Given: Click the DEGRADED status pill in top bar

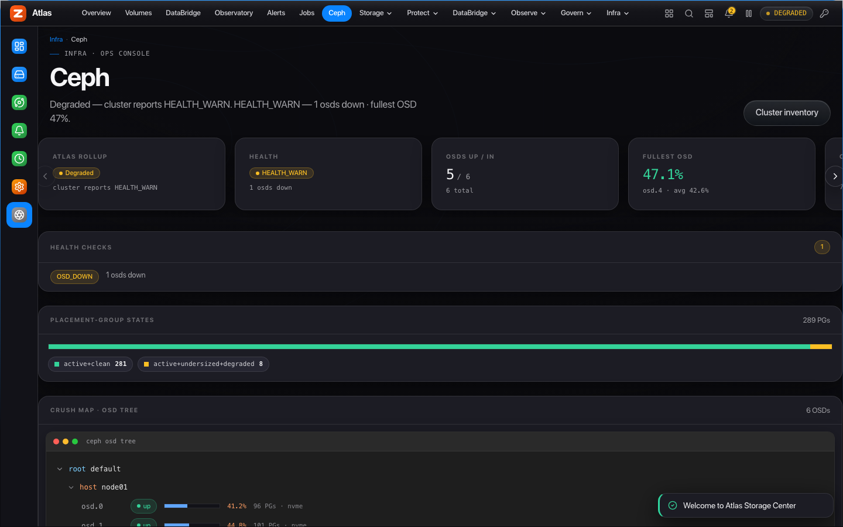Looking at the screenshot, I should 786,13.
